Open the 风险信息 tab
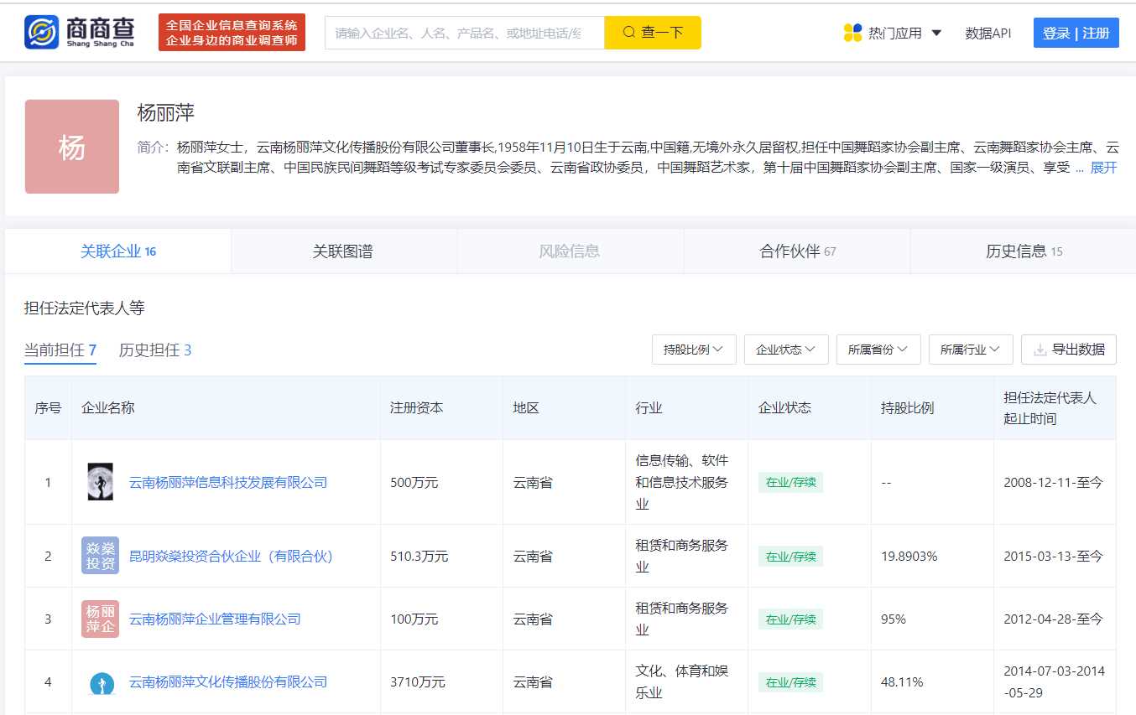The width and height of the screenshot is (1136, 715). (x=570, y=251)
